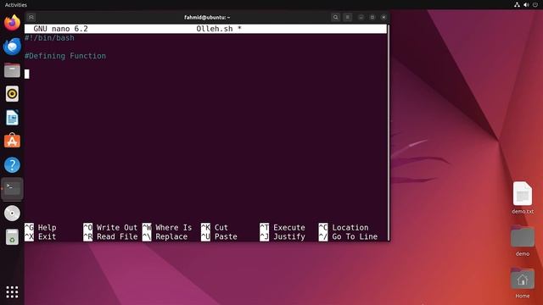
Task: Launch Thunderbird mail from the dock
Action: point(12,47)
